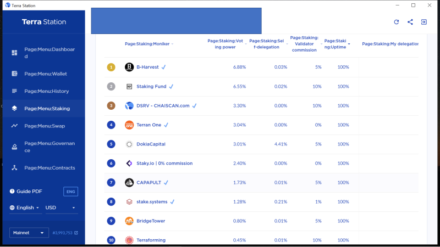440x247 pixels.
Task: Click the DSRV CHAISCAN validator logo
Action: pos(129,105)
